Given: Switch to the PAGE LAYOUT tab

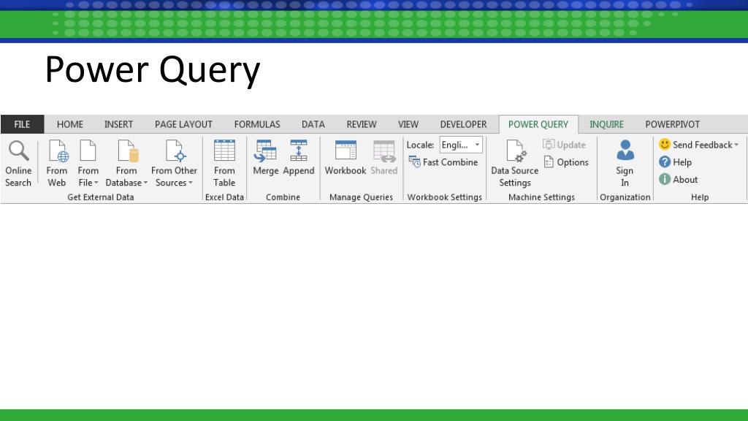Looking at the screenshot, I should point(183,124).
